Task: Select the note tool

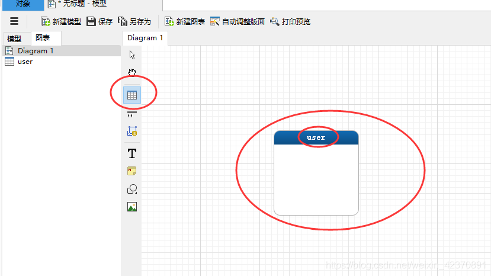Action: tap(132, 171)
